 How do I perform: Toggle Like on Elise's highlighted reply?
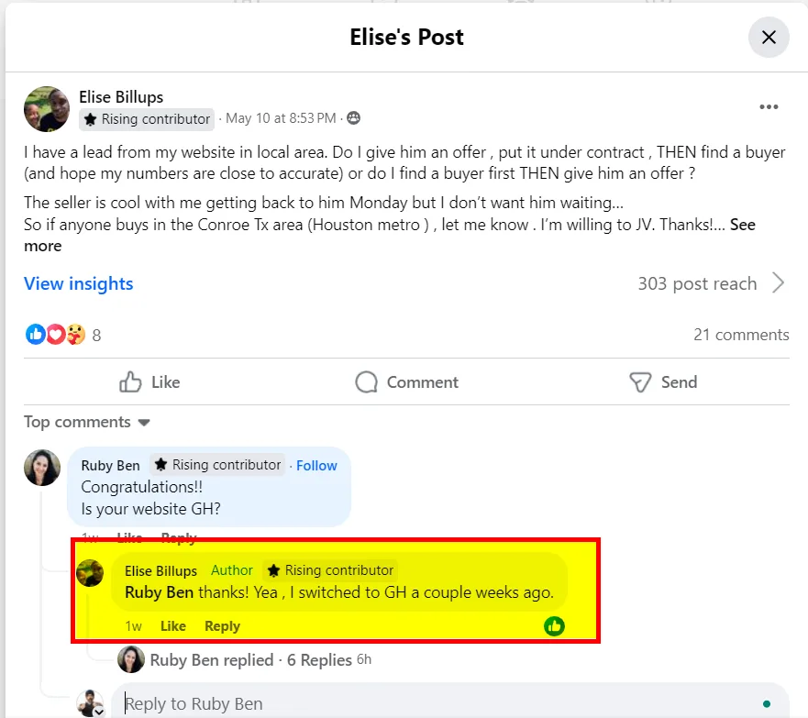[172, 626]
